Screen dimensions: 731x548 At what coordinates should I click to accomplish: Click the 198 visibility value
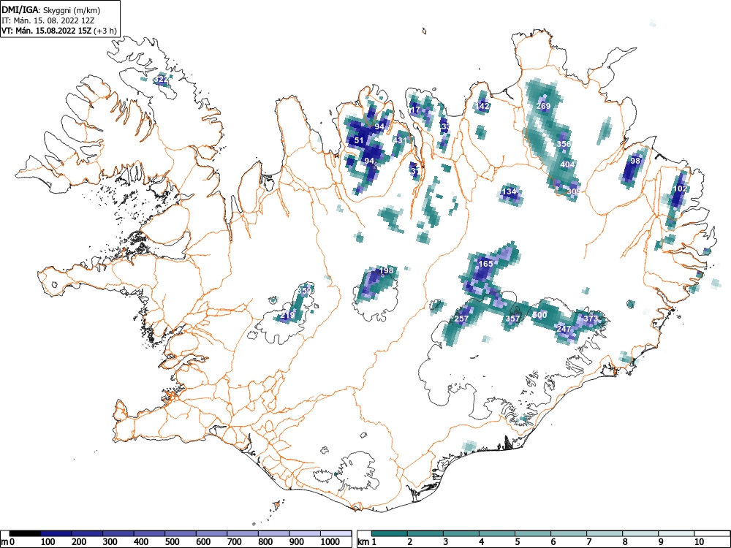tap(386, 270)
